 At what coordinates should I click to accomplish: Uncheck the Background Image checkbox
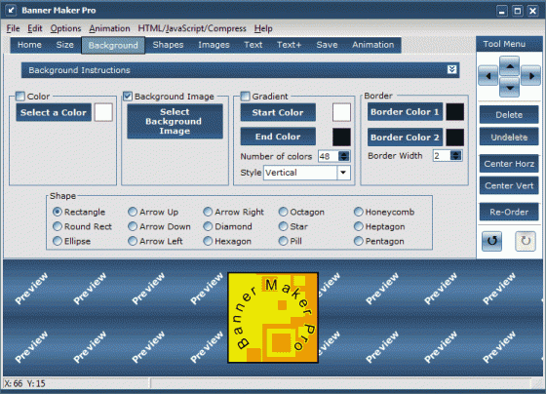[x=128, y=96]
